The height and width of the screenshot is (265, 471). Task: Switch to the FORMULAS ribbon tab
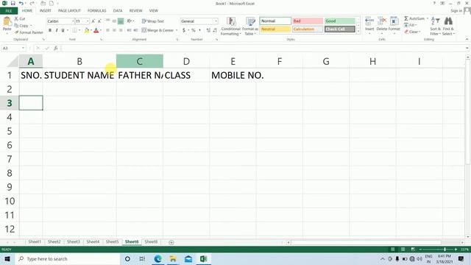(96, 11)
